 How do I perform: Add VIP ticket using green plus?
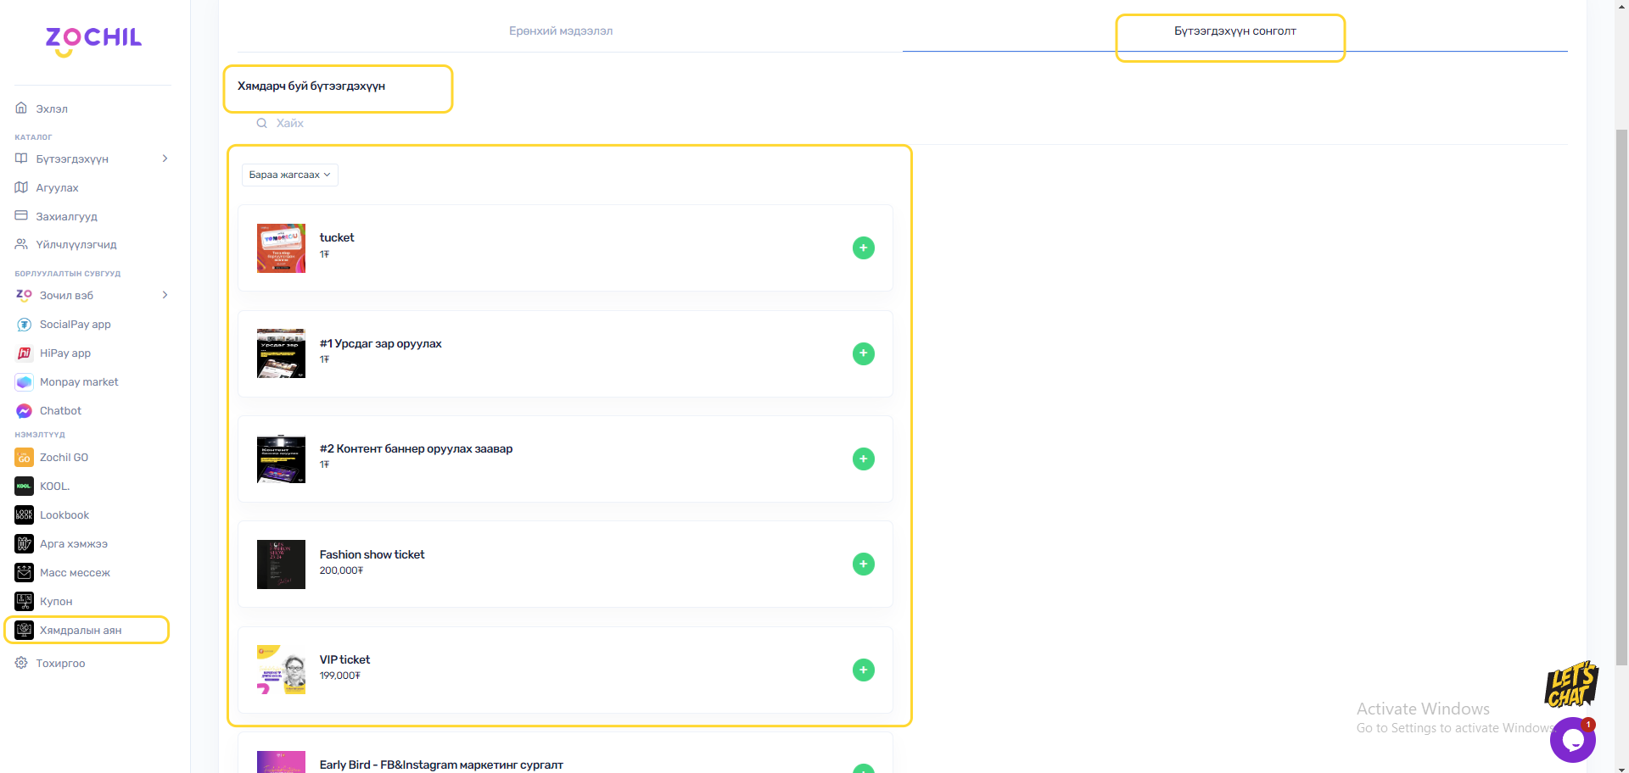point(863,670)
